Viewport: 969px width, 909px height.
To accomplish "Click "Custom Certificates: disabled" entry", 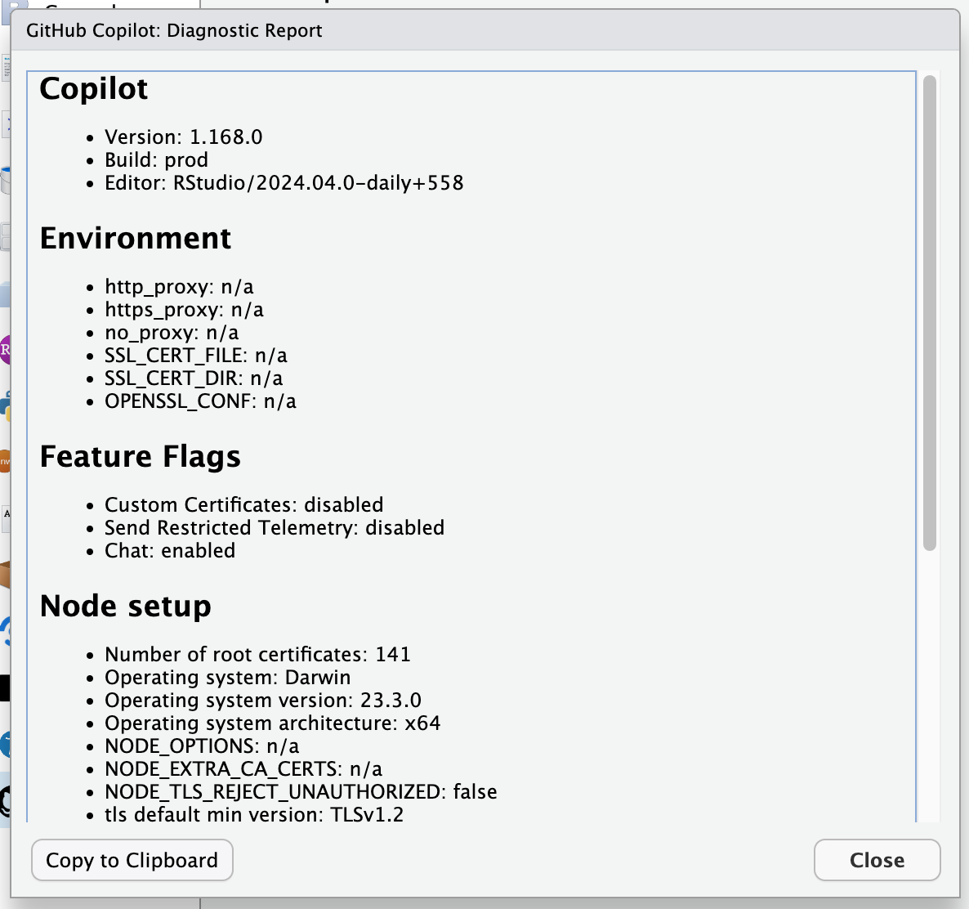I will (x=244, y=504).
